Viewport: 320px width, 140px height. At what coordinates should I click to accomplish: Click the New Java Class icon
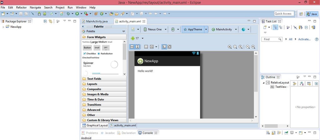[102, 14]
